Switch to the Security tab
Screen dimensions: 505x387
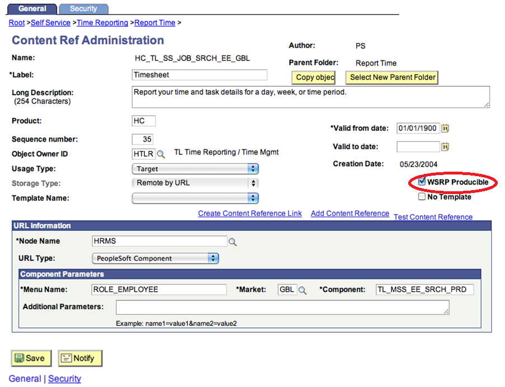(83, 9)
